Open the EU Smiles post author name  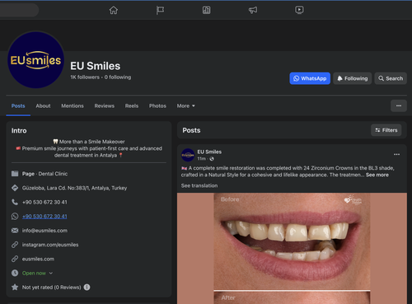tap(209, 152)
